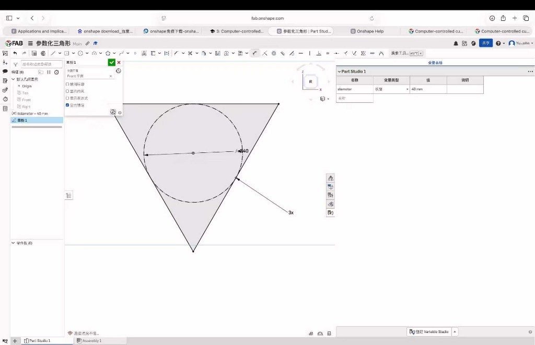The height and width of the screenshot is (345, 535).
Task: Open Part Studio 1 three-dot options menu
Action: [x=530, y=72]
